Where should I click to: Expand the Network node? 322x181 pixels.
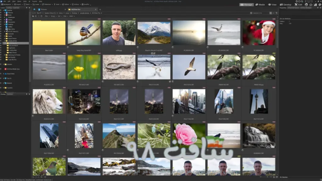point(3,83)
